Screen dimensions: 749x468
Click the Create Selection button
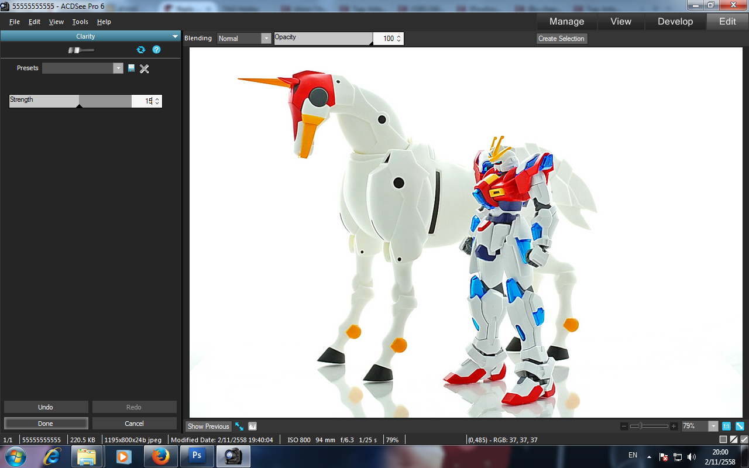[x=562, y=39]
